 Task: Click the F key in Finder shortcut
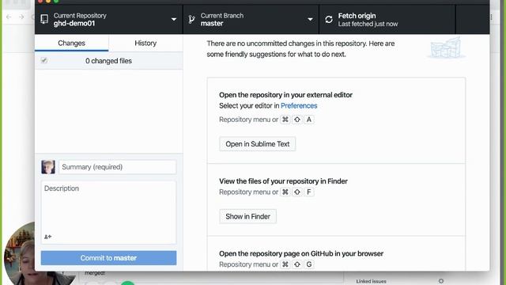pyautogui.click(x=309, y=192)
